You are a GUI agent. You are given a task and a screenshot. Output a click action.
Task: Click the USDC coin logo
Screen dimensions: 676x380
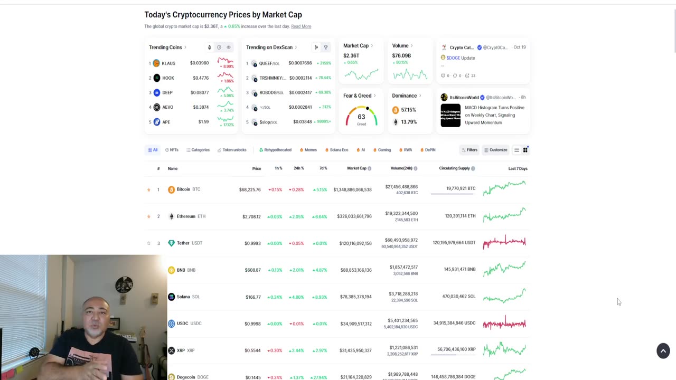(x=171, y=324)
